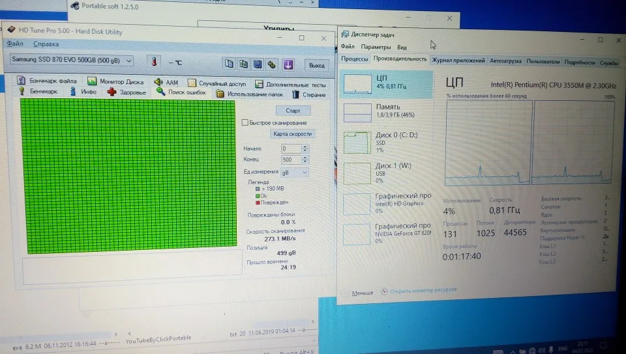The height and width of the screenshot is (354, 626).
Task: Open the Бенчмарк файла tab
Action: [47, 81]
